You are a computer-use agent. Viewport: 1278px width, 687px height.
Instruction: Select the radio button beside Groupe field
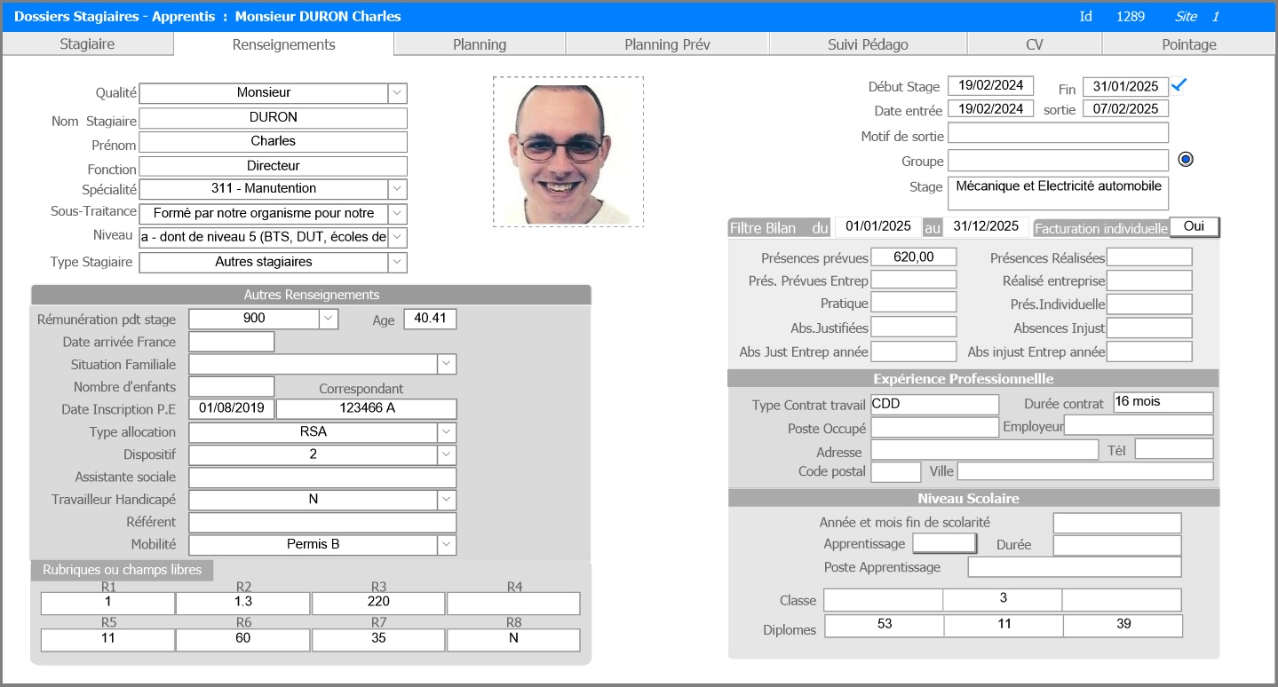coord(1186,160)
